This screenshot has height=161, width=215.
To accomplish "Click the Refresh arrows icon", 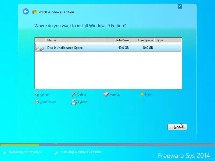I will tap(37, 94).
